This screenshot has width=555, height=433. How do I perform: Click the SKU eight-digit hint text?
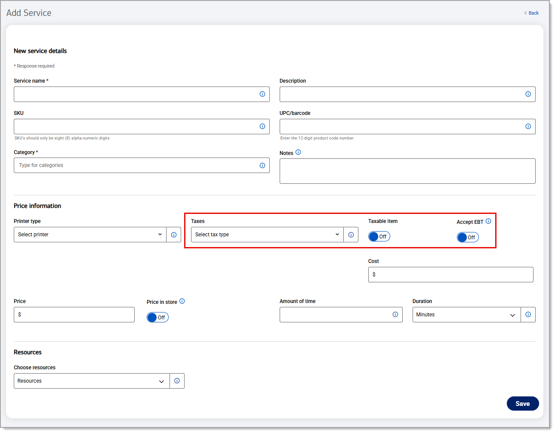coord(62,138)
